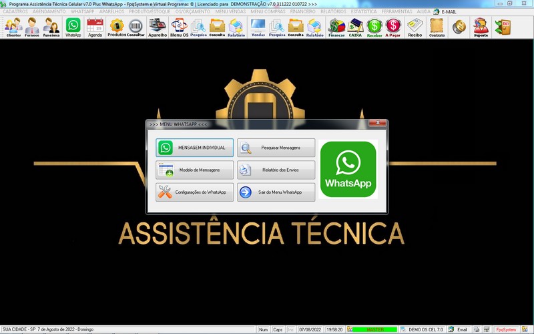534x334 pixels.
Task: Open Configurações do WhatsApp
Action: pyautogui.click(x=194, y=192)
